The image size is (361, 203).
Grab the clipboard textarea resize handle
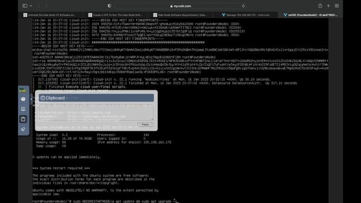click(x=152, y=119)
